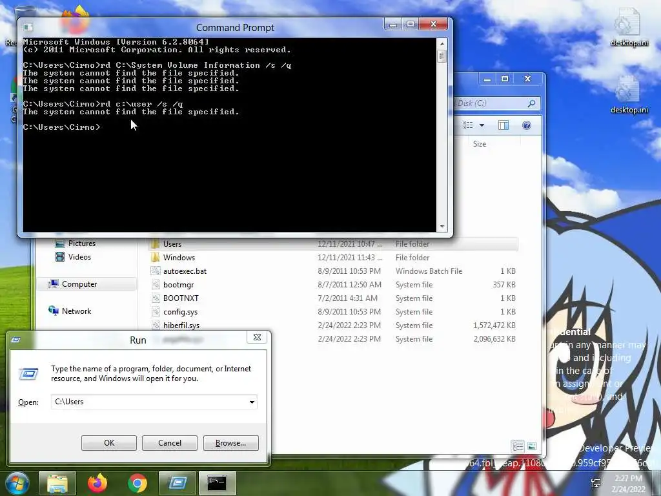Launch Firefox from the taskbar

[97, 483]
